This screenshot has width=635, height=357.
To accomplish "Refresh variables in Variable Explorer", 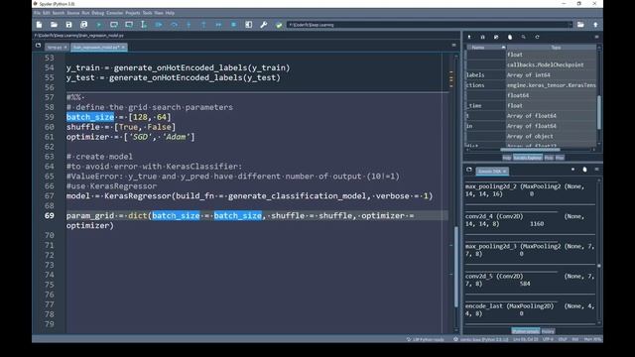I will (537, 37).
